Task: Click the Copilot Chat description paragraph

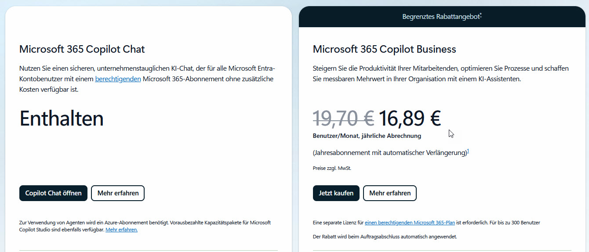Action: pyautogui.click(x=147, y=79)
